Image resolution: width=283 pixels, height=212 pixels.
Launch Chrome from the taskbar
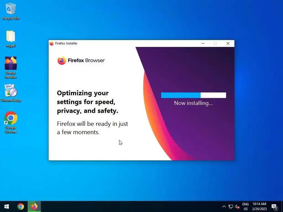coord(21,206)
